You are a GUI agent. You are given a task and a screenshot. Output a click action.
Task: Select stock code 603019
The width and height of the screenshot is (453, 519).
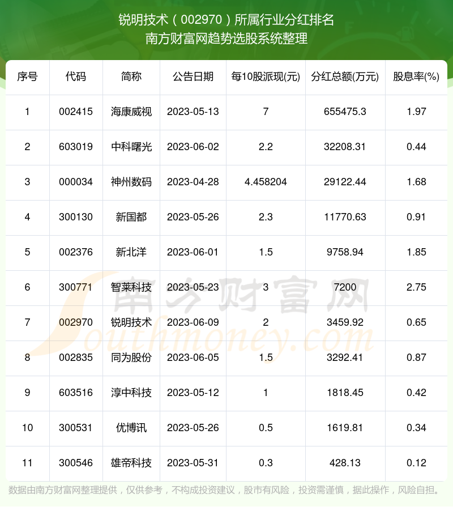click(76, 147)
